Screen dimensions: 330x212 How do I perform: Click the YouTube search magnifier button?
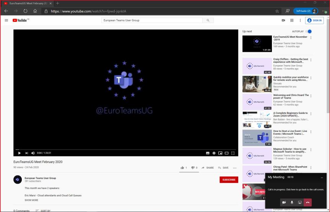click(208, 20)
